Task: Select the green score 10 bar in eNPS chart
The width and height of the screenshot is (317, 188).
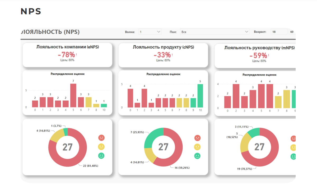Action: point(104,105)
